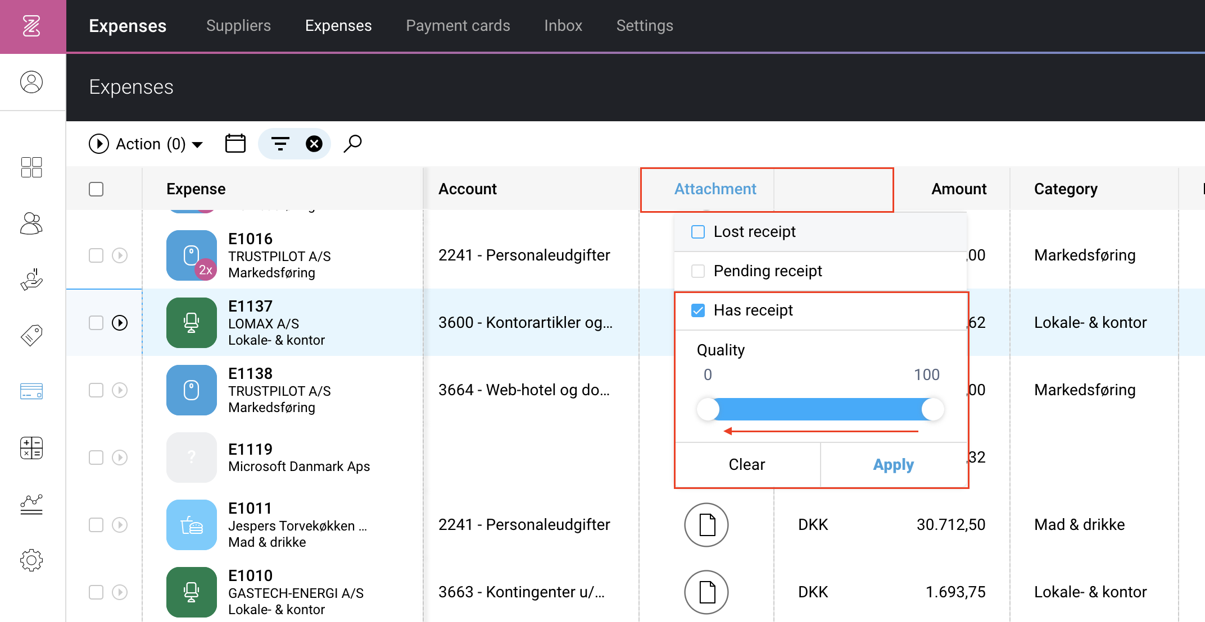Open the calculator icon in sidebar
1205x622 pixels.
click(x=31, y=448)
